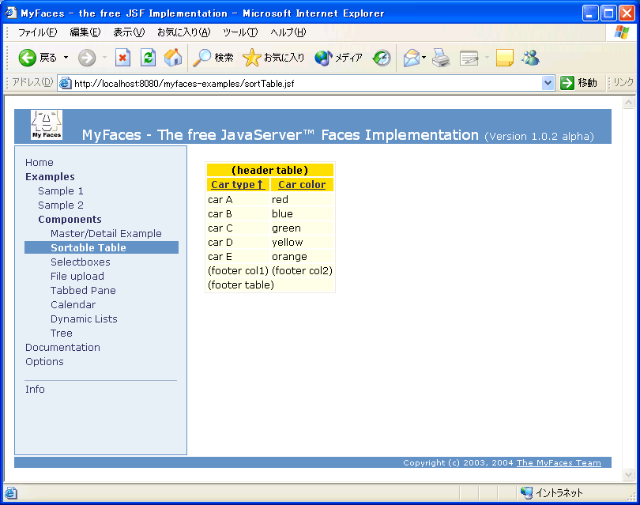Open The MyFaces Team footer link
Viewport: 640px width, 505px height.
pos(559,462)
